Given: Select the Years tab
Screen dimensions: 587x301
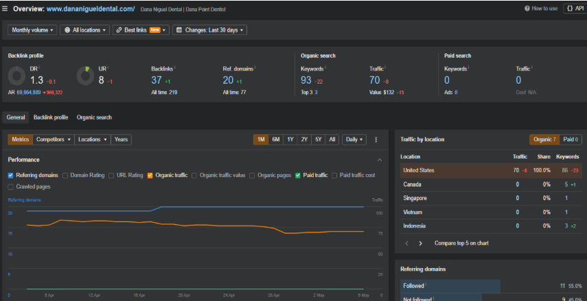Looking at the screenshot, I should (121, 139).
